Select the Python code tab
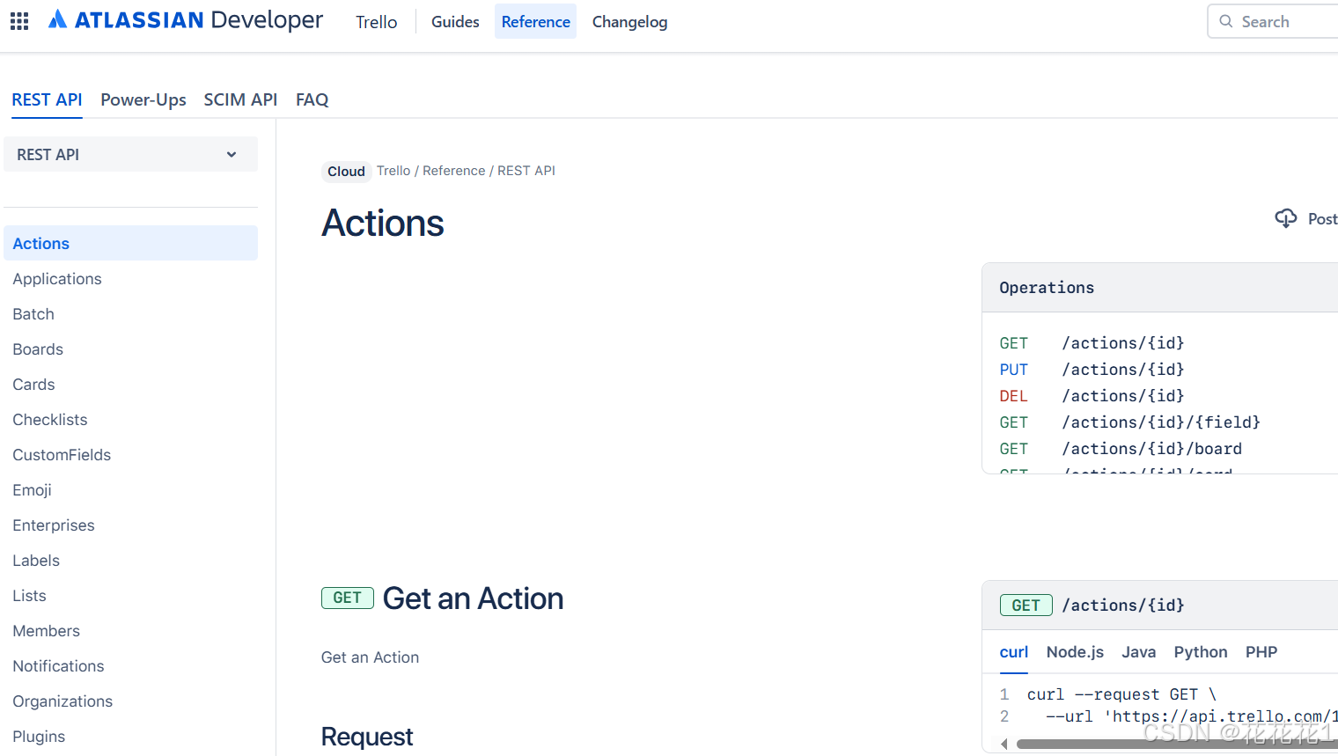1338x756 pixels. click(1201, 652)
